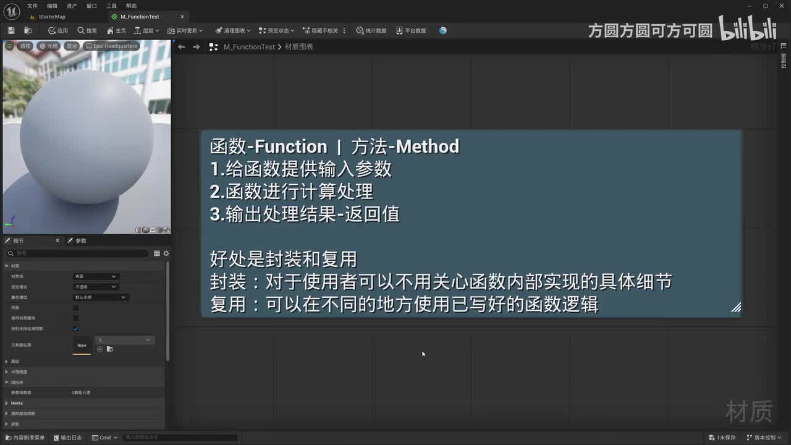This screenshot has width=791, height=445.
Task: Open the 编辑 (Edit) menu
Action: (x=52, y=6)
